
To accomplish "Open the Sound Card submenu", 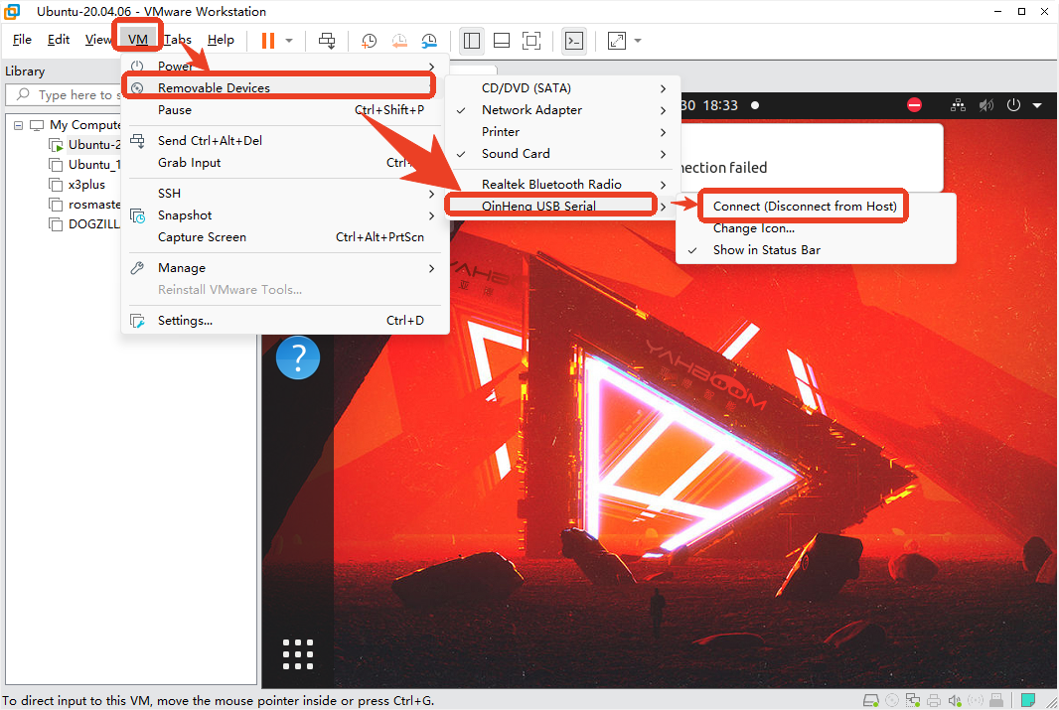I will point(562,154).
